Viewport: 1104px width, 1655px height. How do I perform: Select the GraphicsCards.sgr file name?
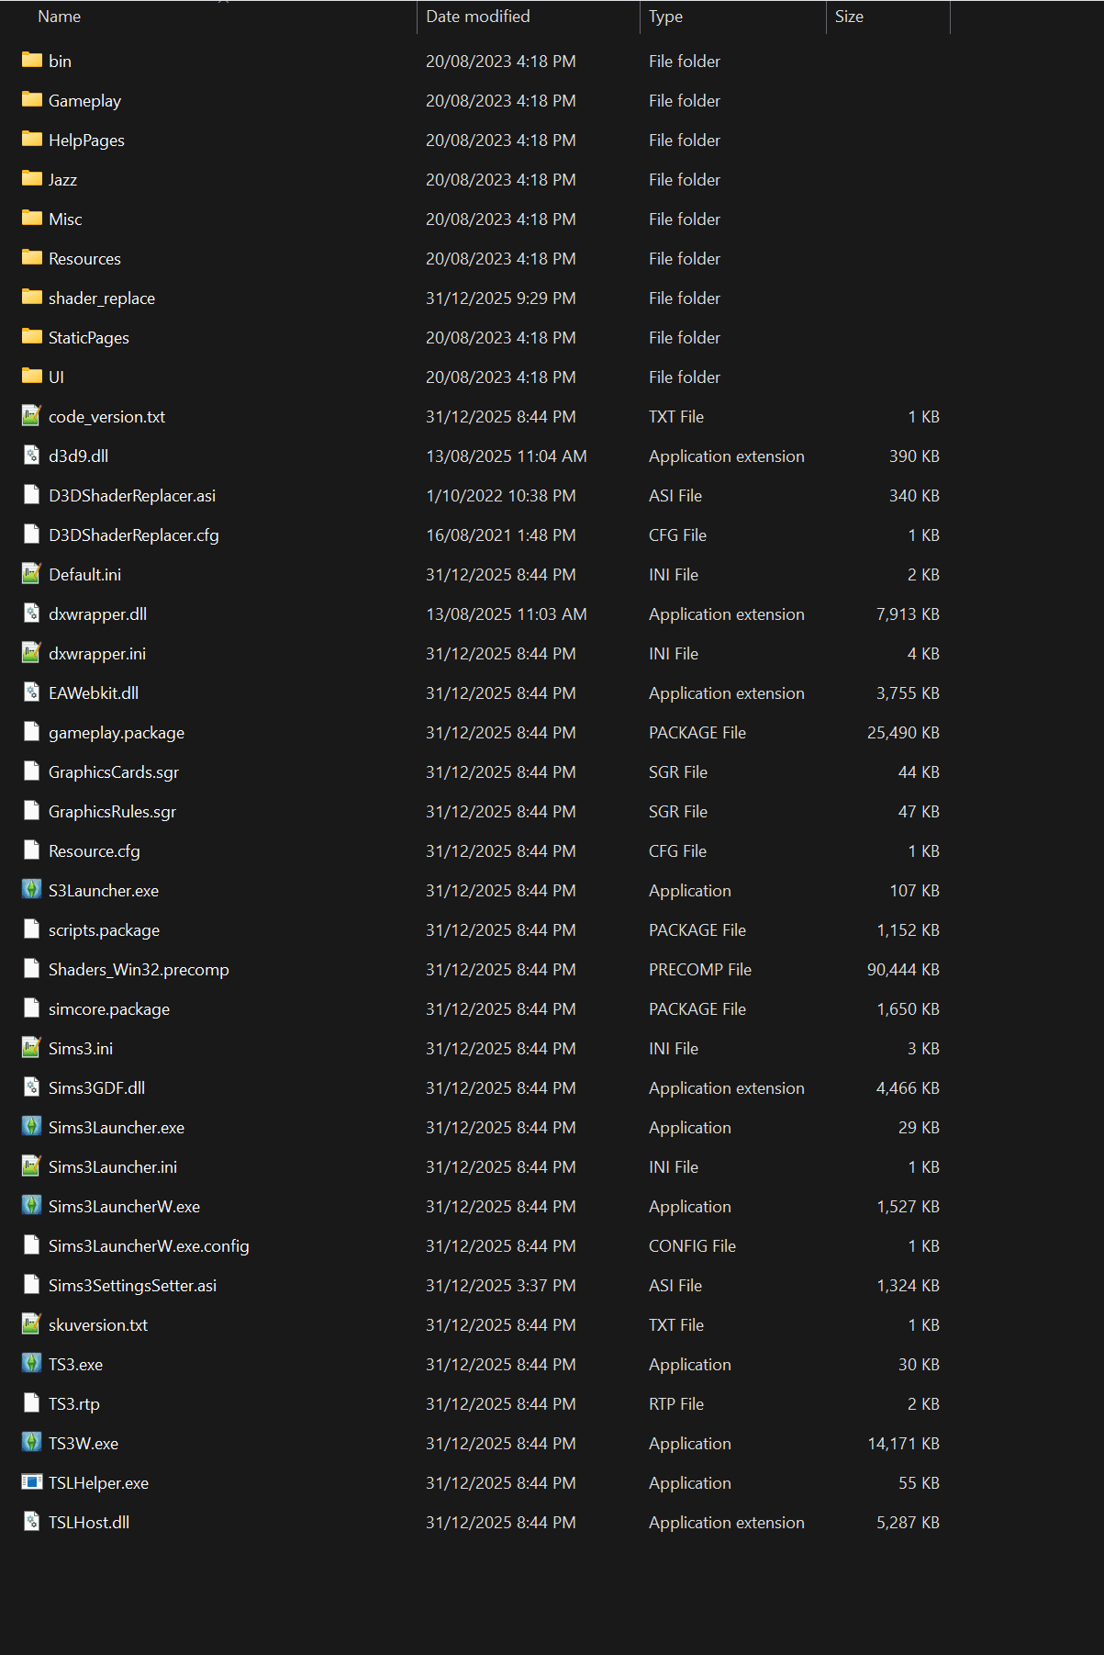(114, 772)
